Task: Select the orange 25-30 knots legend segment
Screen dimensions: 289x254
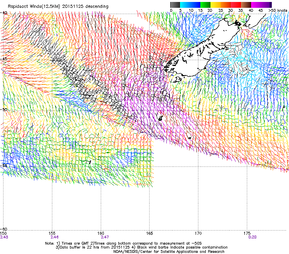Action: 226,5
